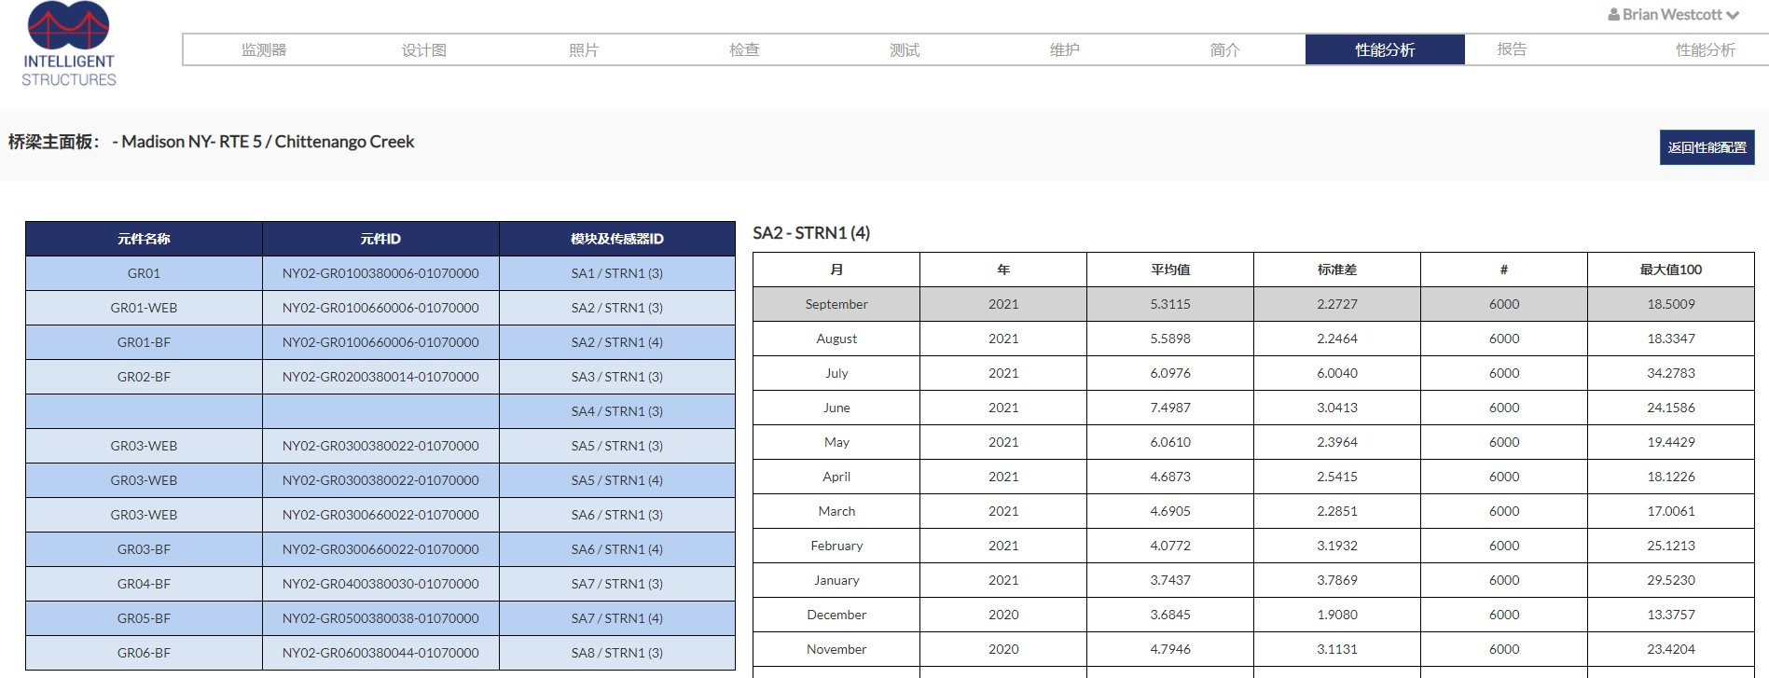Click the 平均值 column header
The height and width of the screenshot is (678, 1769).
[1169, 270]
